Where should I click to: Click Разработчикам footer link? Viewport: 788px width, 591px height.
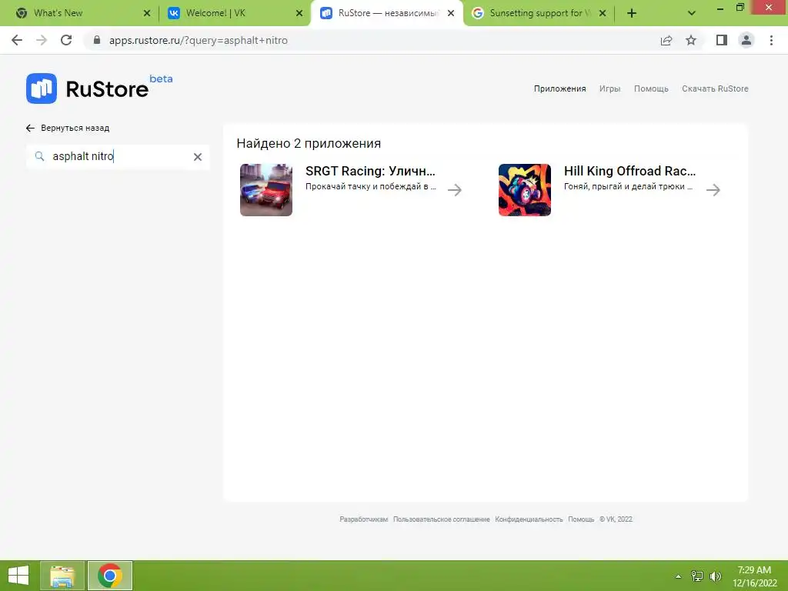click(x=364, y=519)
